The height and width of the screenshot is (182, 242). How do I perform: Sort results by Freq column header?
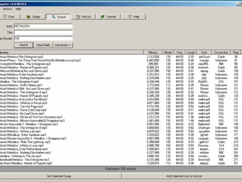(179, 53)
